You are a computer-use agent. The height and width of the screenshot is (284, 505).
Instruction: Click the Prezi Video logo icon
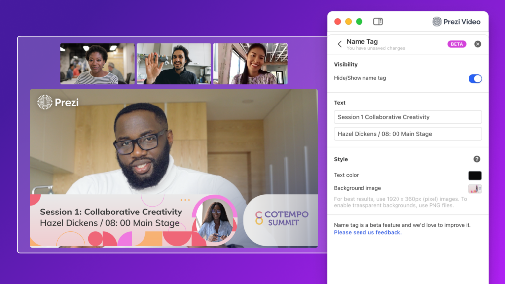coord(437,22)
